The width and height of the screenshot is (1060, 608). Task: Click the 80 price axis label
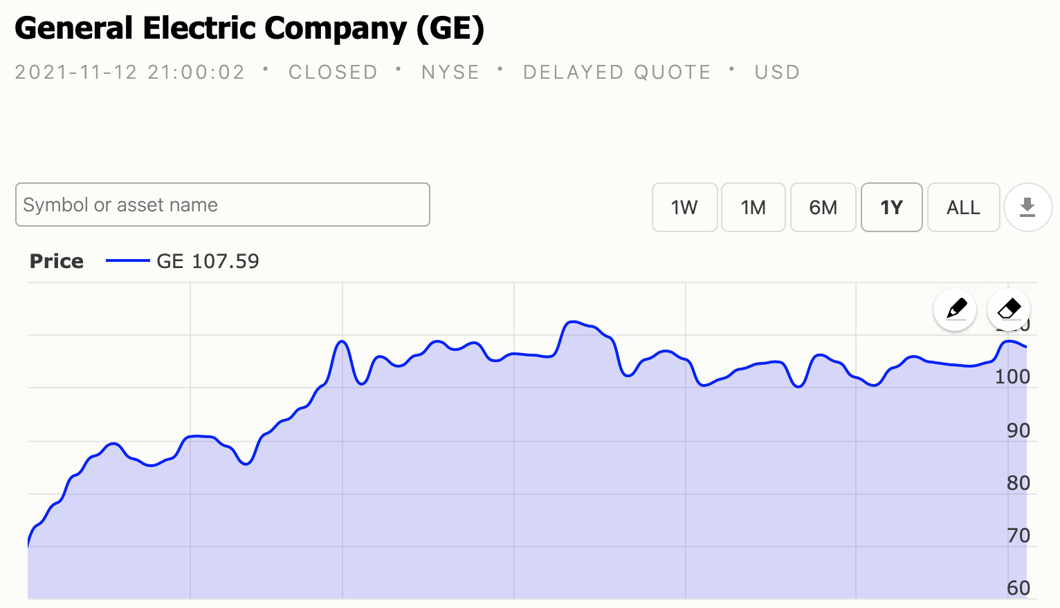(x=1018, y=483)
